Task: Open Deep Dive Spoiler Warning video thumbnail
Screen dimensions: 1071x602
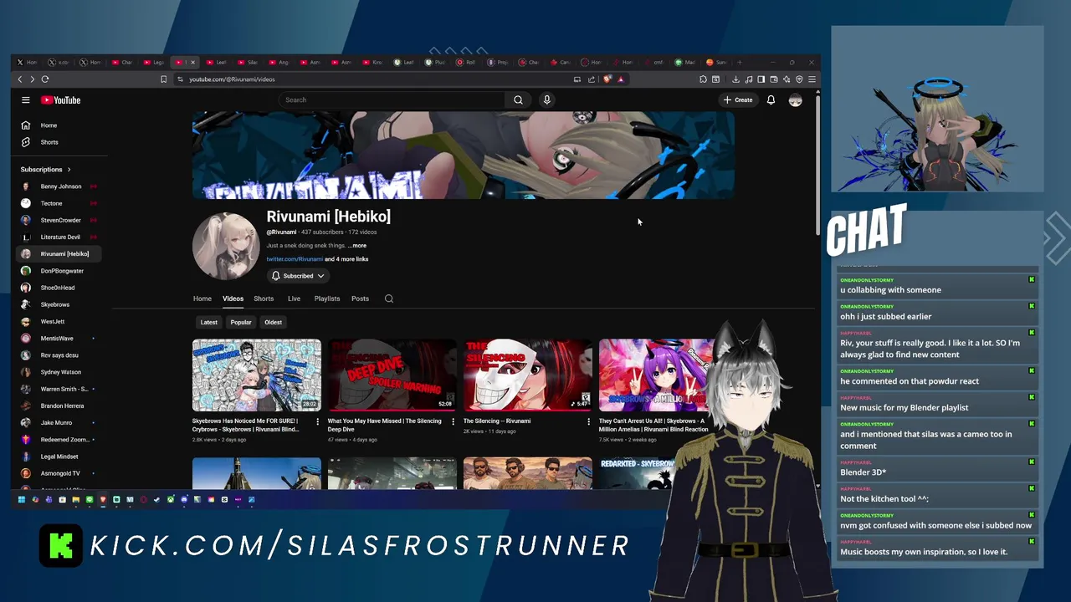Action: (x=392, y=375)
